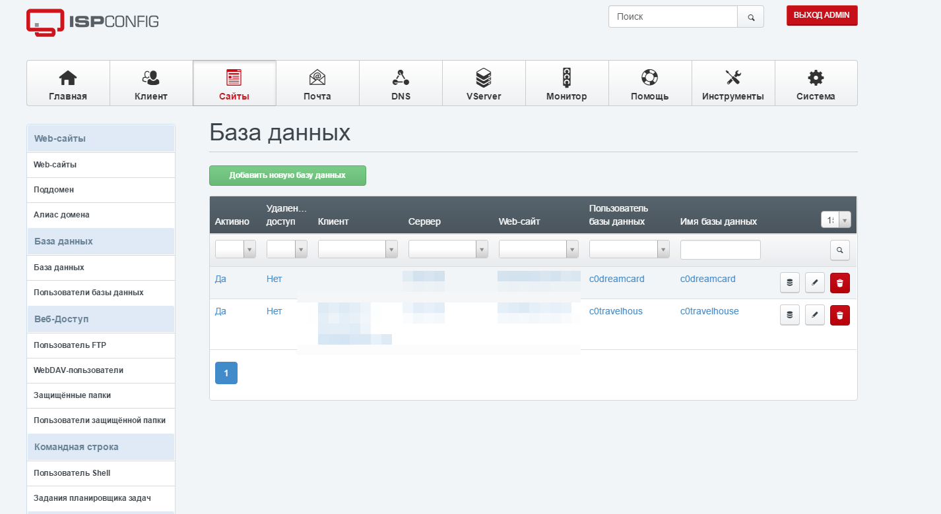Image resolution: width=941 pixels, height=514 pixels.
Task: Edit the c0travelhouse database with pencil icon
Action: click(815, 315)
